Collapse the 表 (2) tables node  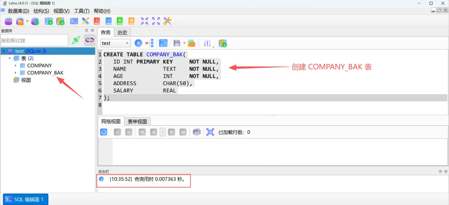10,58
